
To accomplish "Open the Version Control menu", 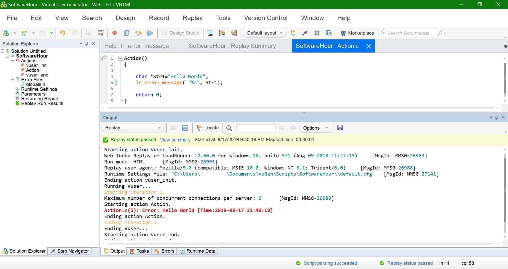I will [x=266, y=18].
